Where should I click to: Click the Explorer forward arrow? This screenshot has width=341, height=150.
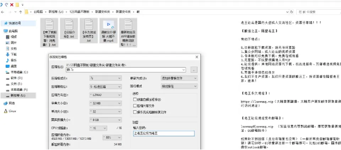tap(10, 12)
